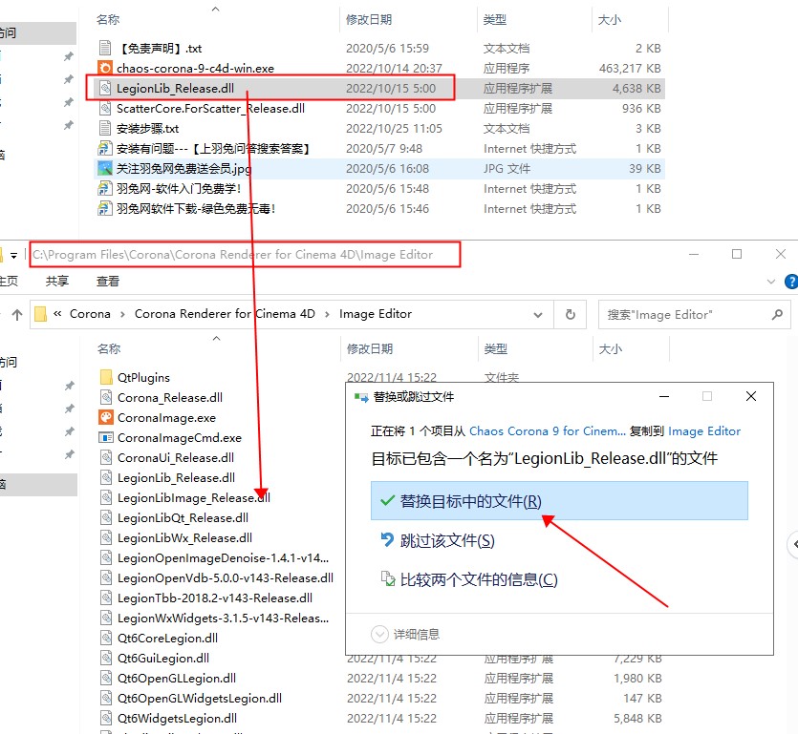The image size is (798, 734).
Task: Close the 替换或跳过文件 dialog
Action: [x=750, y=396]
